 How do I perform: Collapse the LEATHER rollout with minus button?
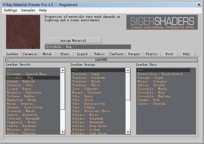tap(7, 60)
